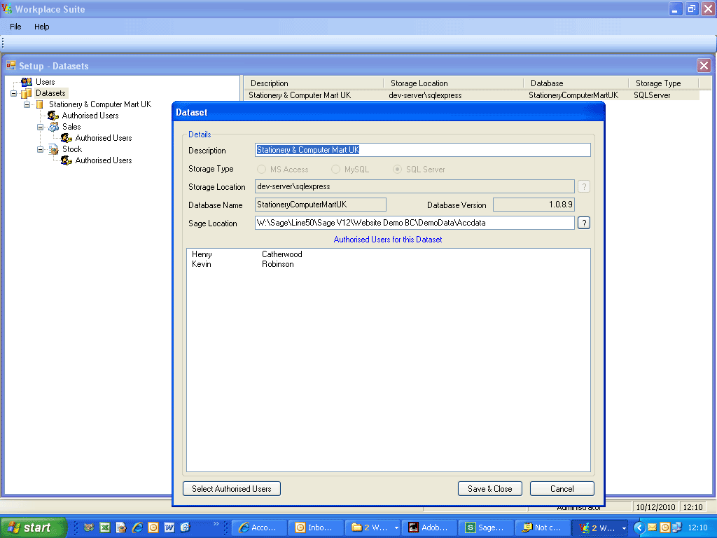Click the Select Authorised Users button
Viewport: 717px width, 538px height.
(232, 488)
